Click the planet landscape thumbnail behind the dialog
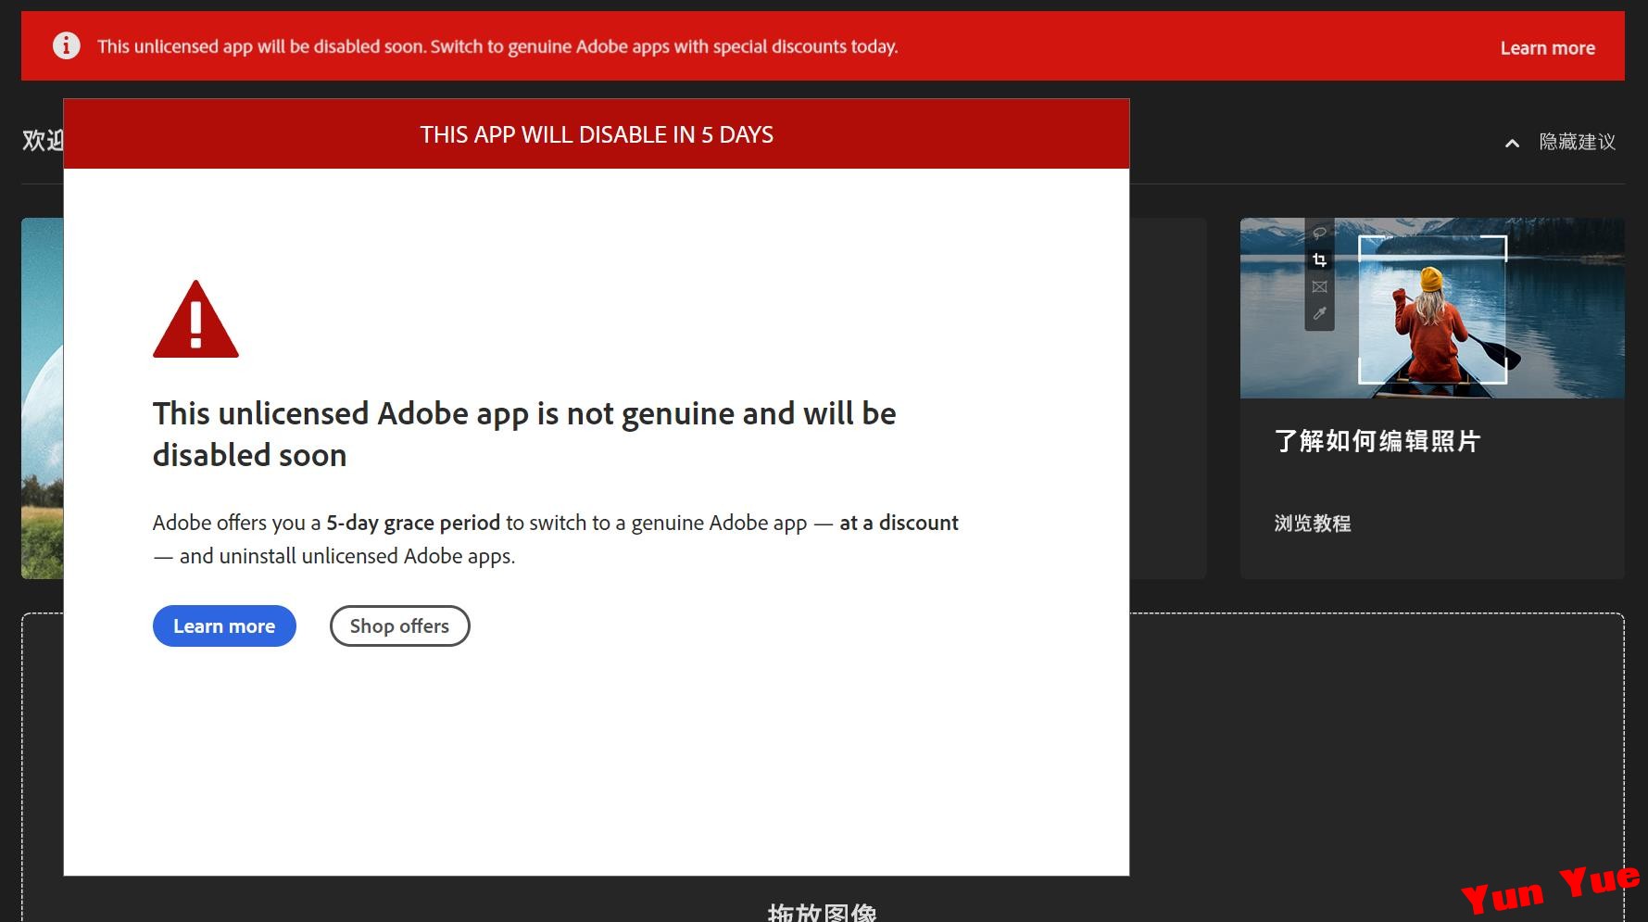The image size is (1648, 922). tap(43, 398)
